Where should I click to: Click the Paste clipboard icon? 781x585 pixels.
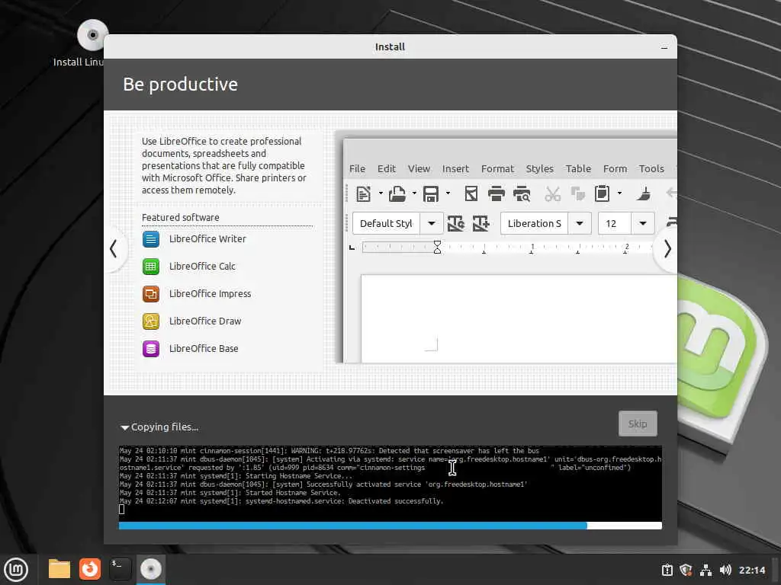(x=603, y=193)
